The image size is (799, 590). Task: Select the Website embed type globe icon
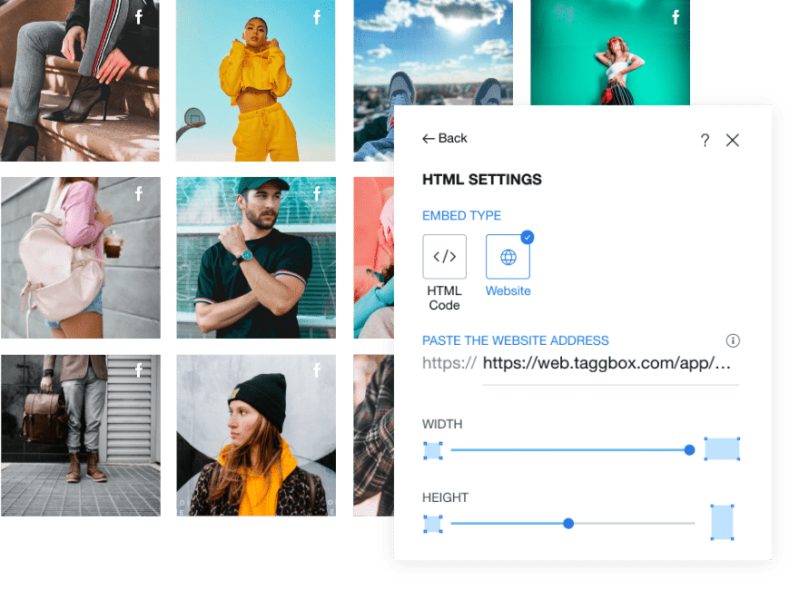tap(508, 256)
